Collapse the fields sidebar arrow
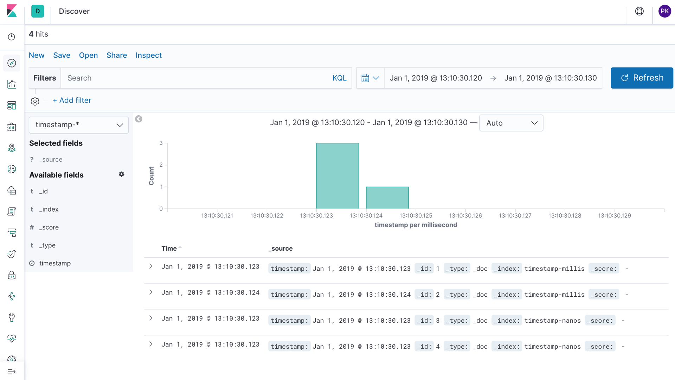 (x=139, y=119)
